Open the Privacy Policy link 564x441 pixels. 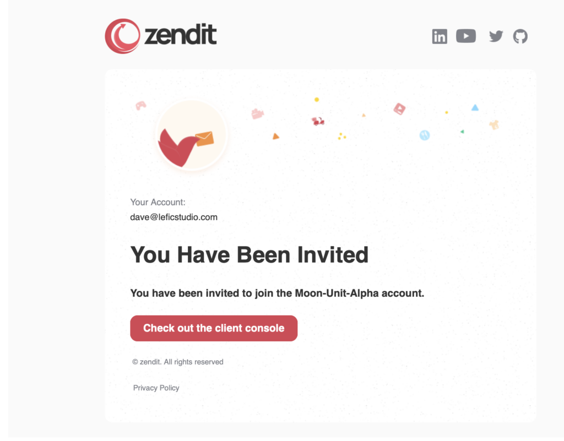(x=156, y=388)
